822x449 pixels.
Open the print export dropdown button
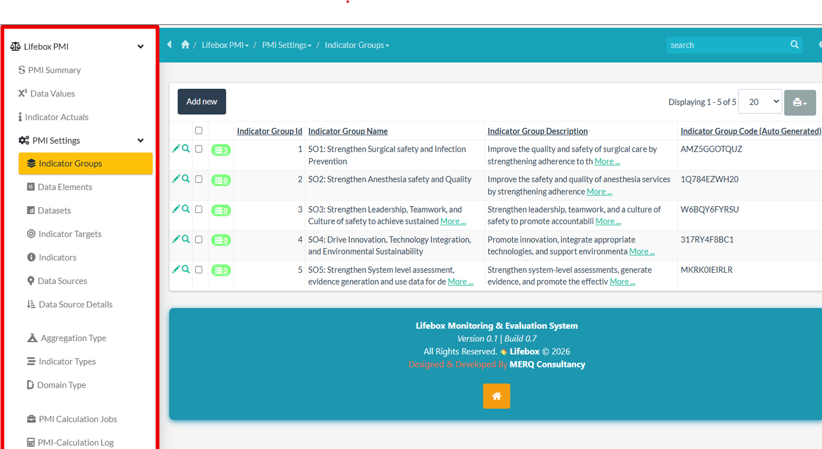(800, 102)
